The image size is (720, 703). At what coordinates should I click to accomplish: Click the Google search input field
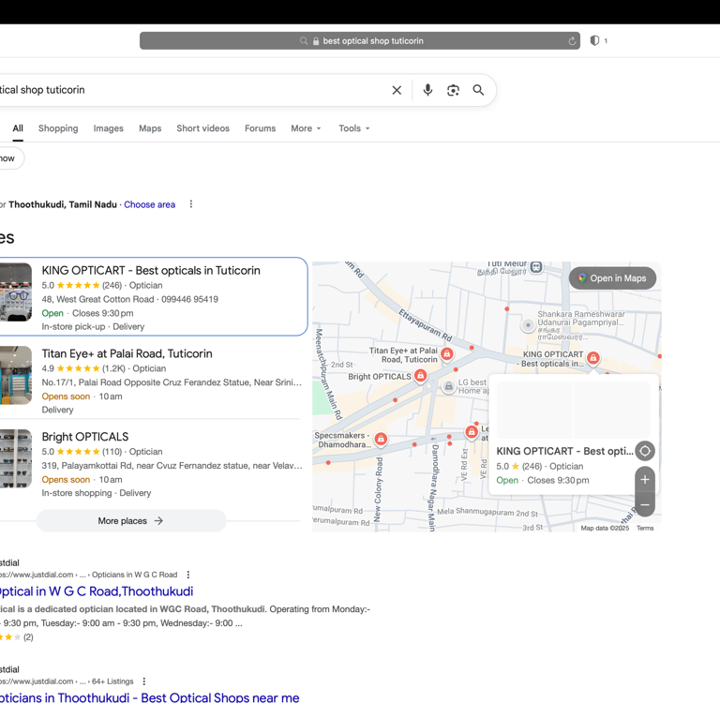click(193, 90)
